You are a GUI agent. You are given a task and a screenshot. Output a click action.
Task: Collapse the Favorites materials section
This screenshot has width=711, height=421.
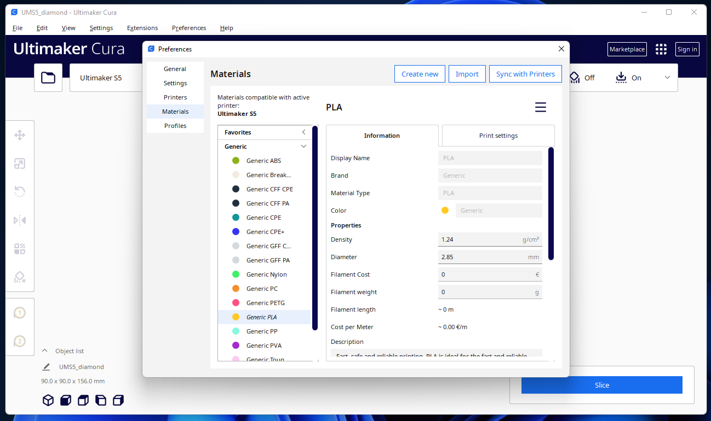tap(304, 132)
